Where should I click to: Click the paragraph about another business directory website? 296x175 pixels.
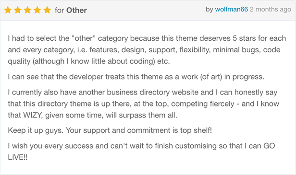(144, 104)
